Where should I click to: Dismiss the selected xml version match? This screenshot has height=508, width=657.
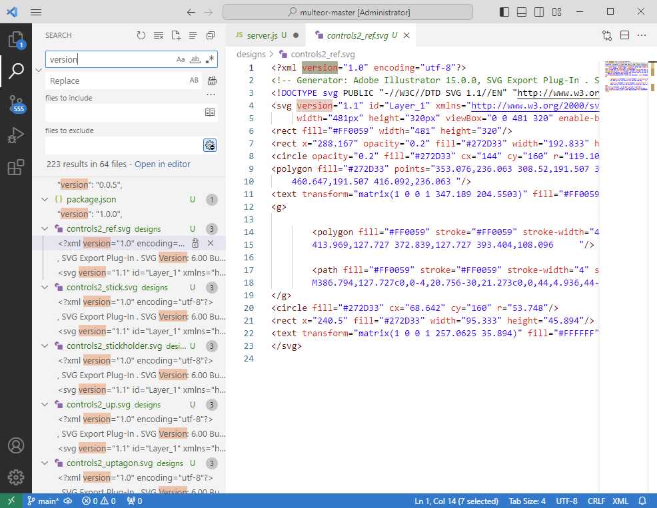tap(211, 243)
